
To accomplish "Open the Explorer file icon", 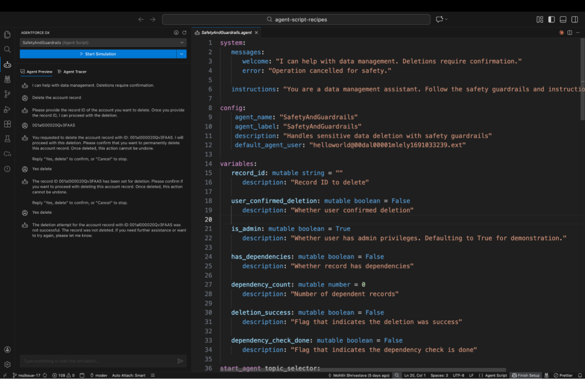I will pos(7,34).
